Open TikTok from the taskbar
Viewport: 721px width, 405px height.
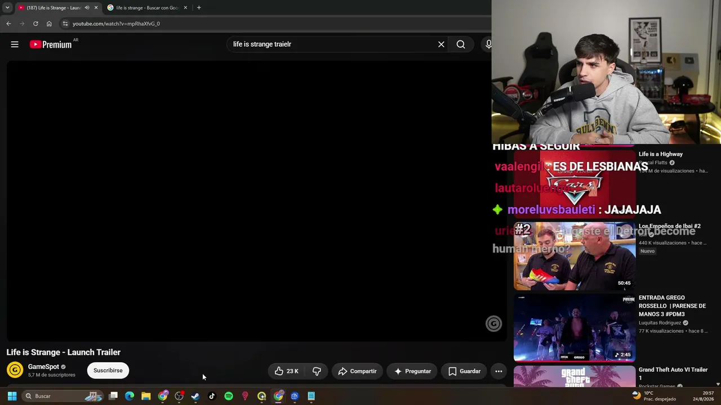pyautogui.click(x=212, y=396)
